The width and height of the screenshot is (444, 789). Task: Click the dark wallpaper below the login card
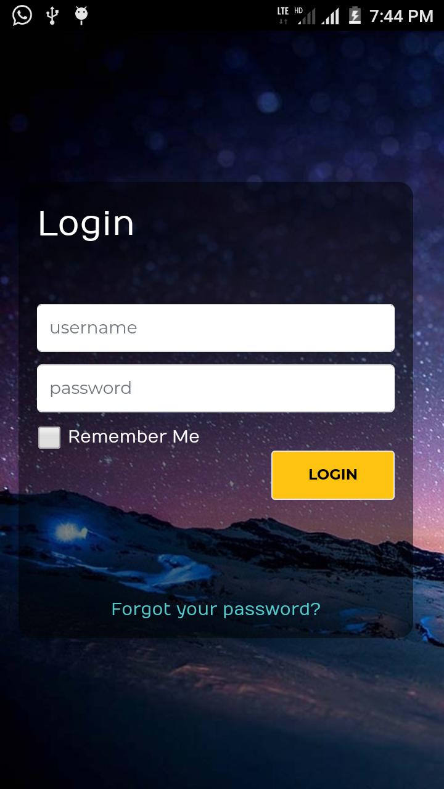tap(222, 715)
